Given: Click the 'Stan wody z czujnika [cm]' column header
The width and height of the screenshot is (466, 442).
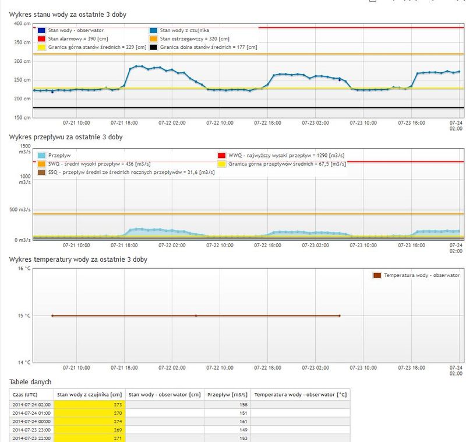Looking at the screenshot, I should [x=90, y=394].
